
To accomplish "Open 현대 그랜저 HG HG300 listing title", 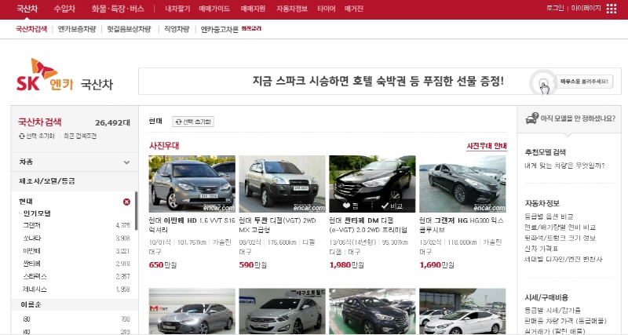I will click(x=462, y=225).
